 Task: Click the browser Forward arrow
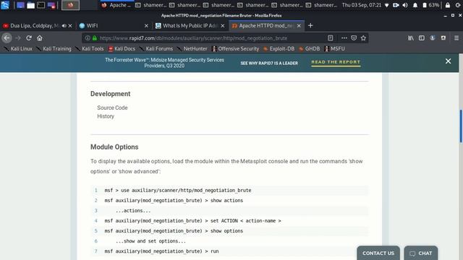click(18, 38)
